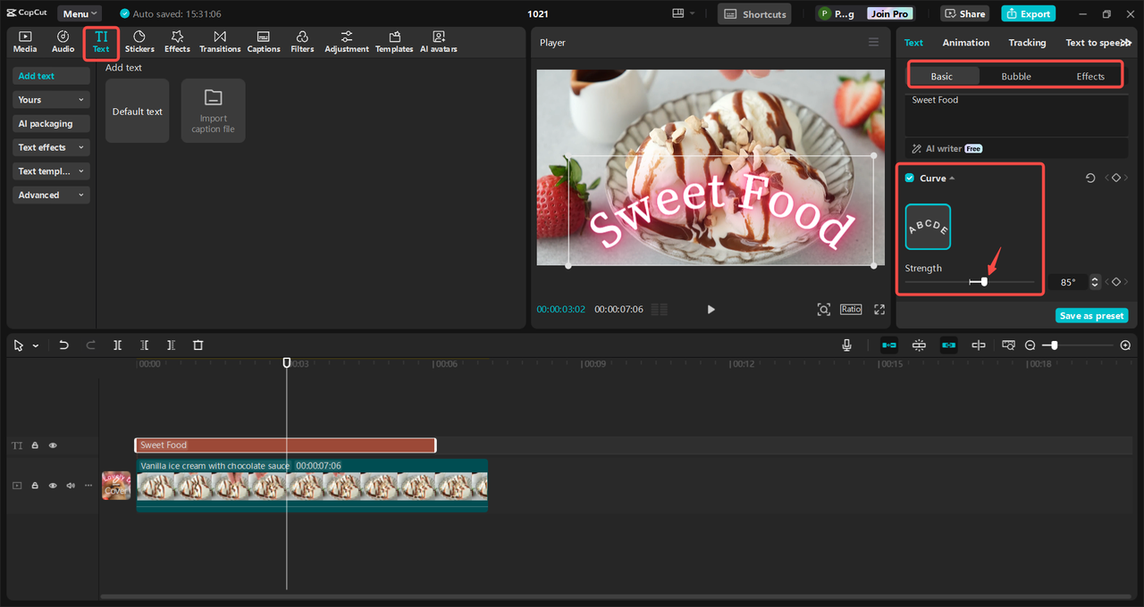Open the Filters panel
The image size is (1144, 607).
pyautogui.click(x=302, y=42)
